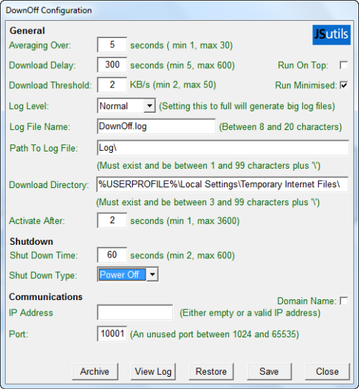Tick the Domain Name checkbox
The width and height of the screenshot is (359, 389).
click(344, 301)
